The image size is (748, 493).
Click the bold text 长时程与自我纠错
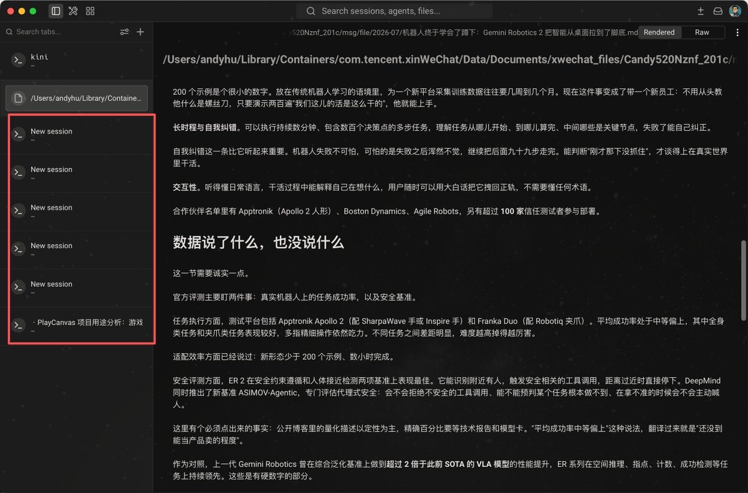click(x=204, y=128)
